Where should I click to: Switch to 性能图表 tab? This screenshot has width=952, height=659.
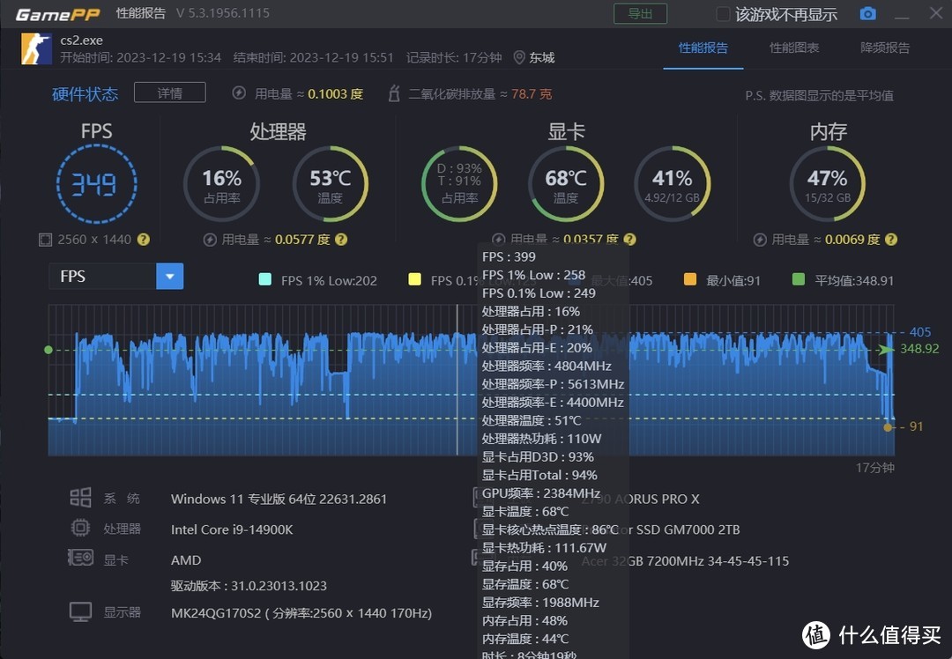click(794, 48)
